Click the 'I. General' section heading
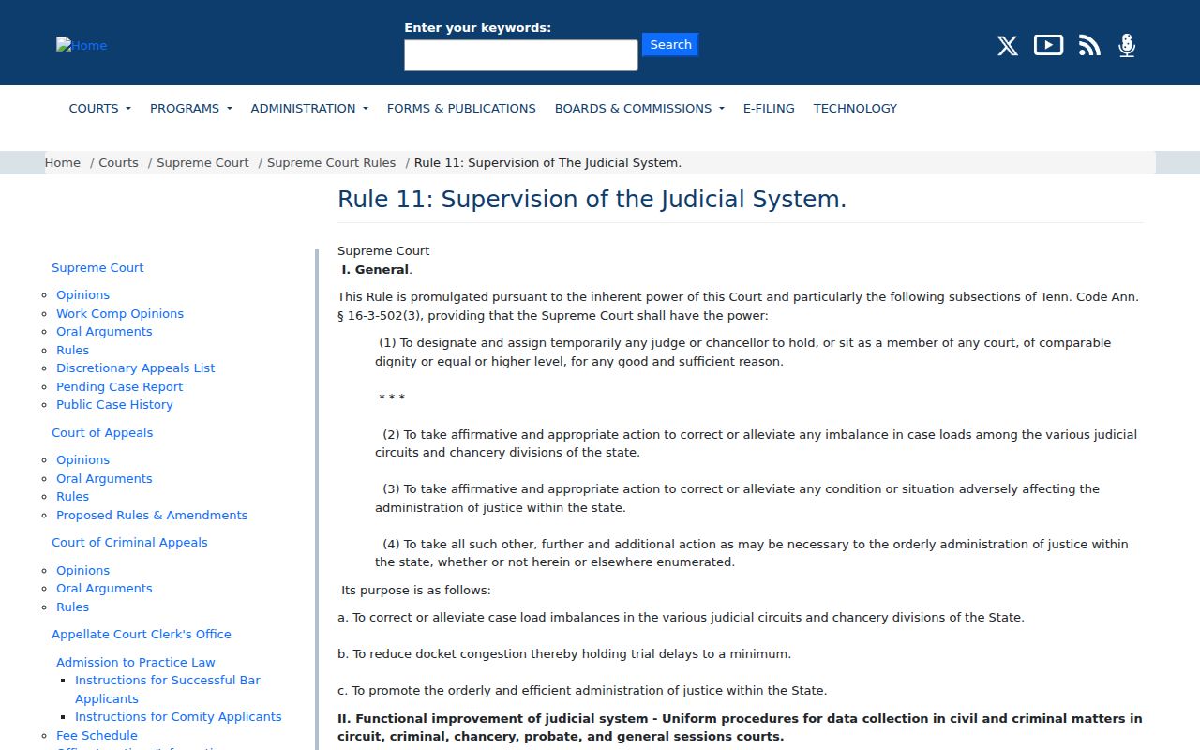Screen dimensions: 1200x750 click(x=375, y=270)
